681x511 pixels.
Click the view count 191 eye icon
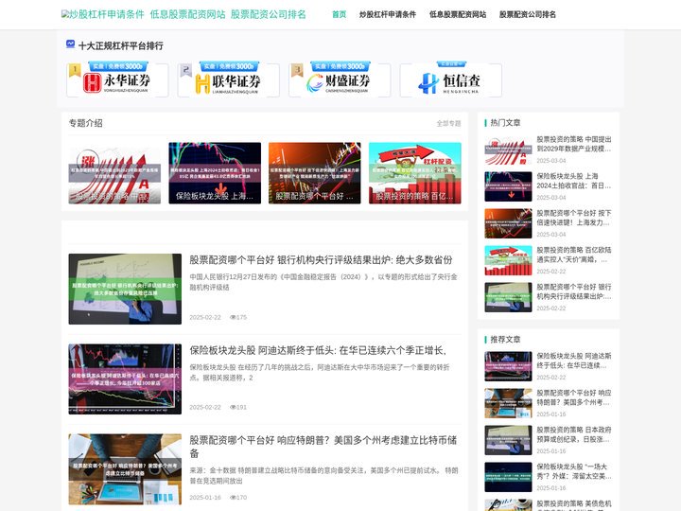pyautogui.click(x=233, y=407)
